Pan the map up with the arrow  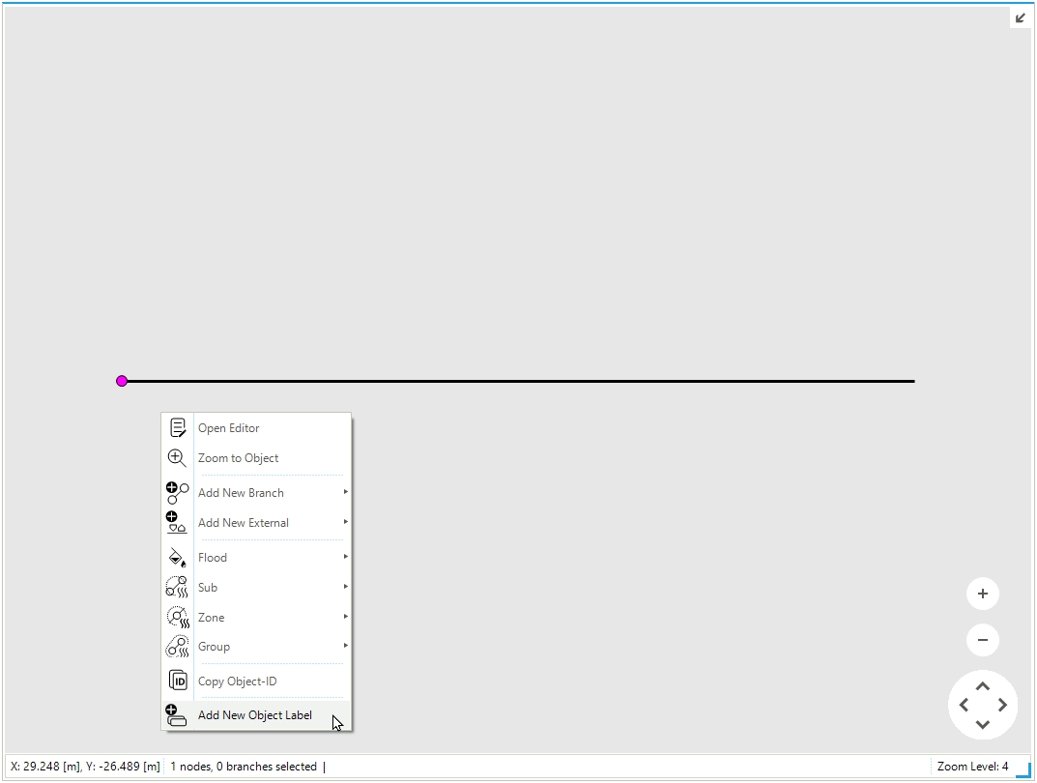point(983,686)
